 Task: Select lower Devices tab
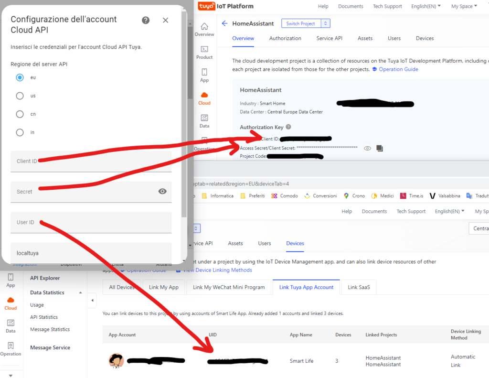[295, 243]
